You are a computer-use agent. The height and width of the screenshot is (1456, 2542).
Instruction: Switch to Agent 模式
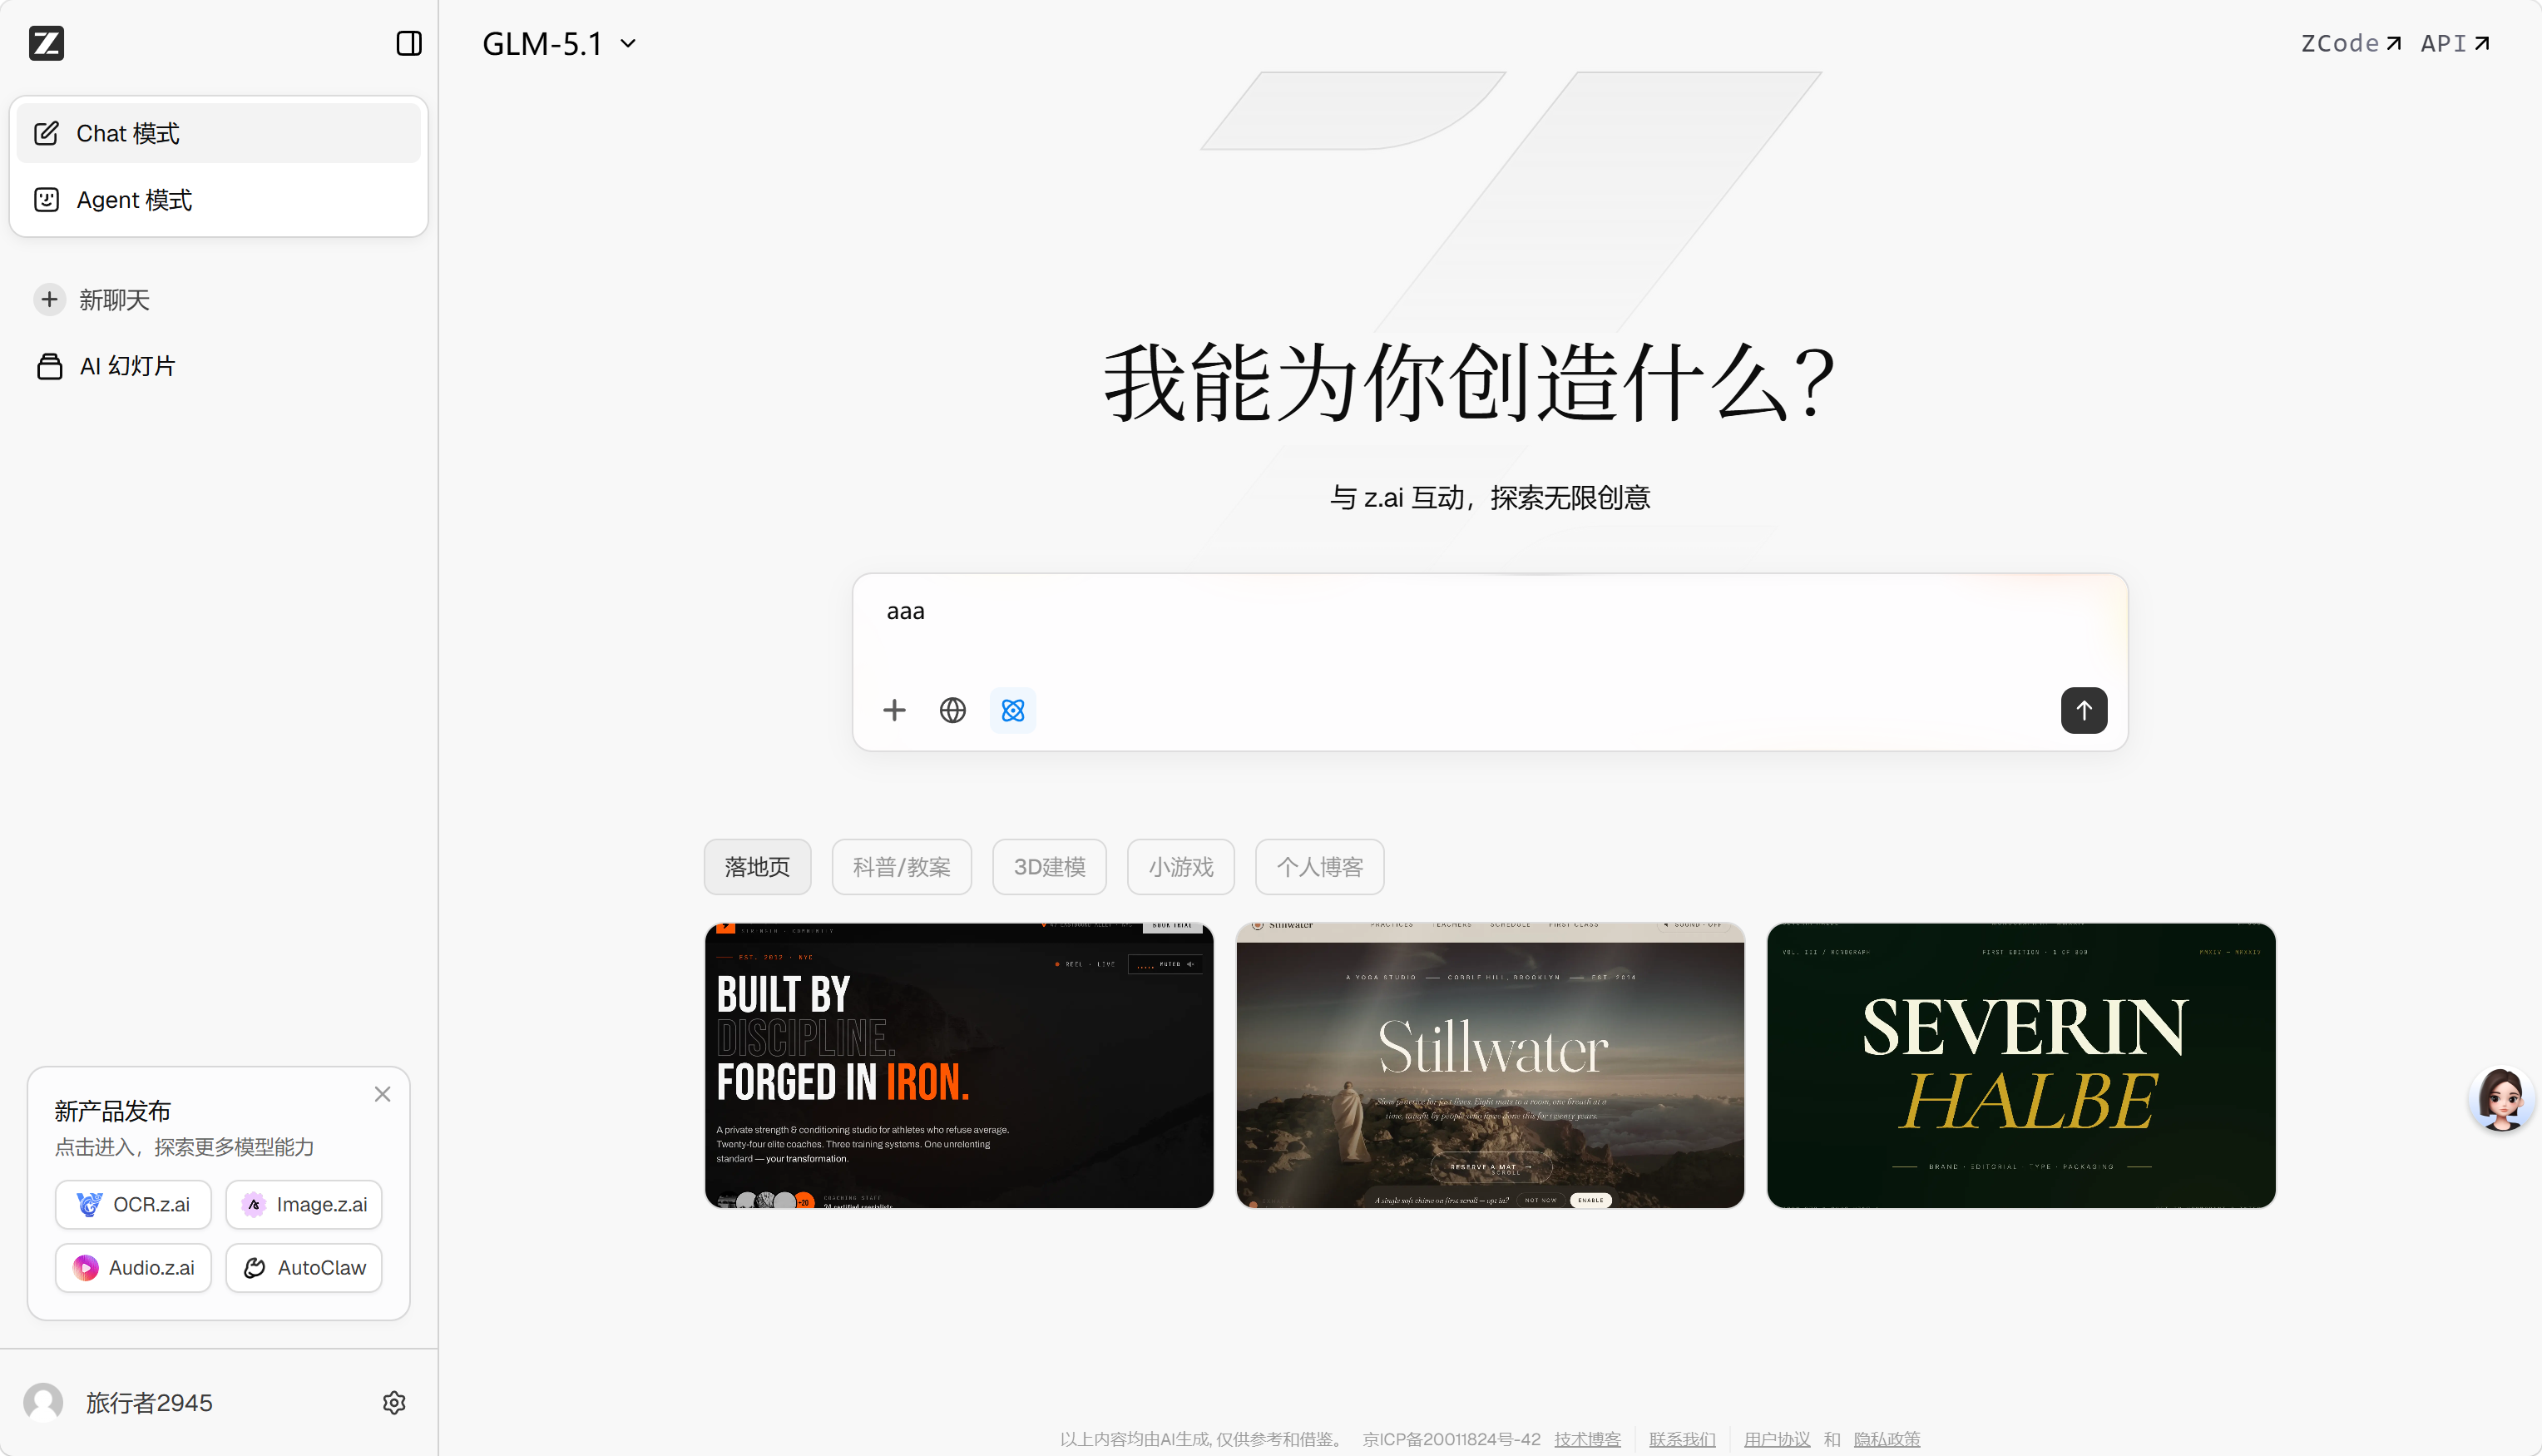tap(218, 200)
